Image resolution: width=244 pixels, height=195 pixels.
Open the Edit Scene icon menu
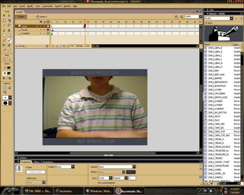tap(177, 17)
